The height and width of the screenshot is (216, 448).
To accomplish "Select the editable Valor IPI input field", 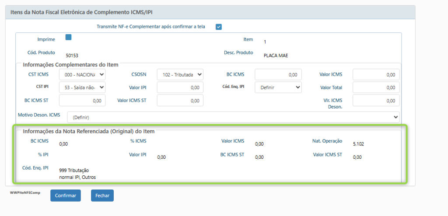I will 180,87.
